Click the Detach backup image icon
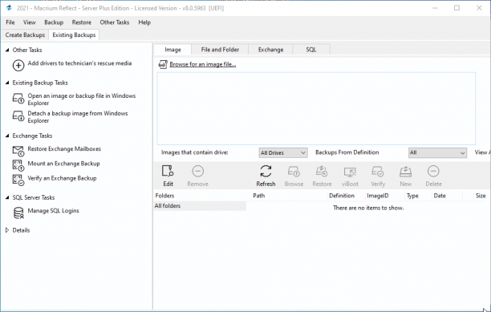 (x=18, y=115)
